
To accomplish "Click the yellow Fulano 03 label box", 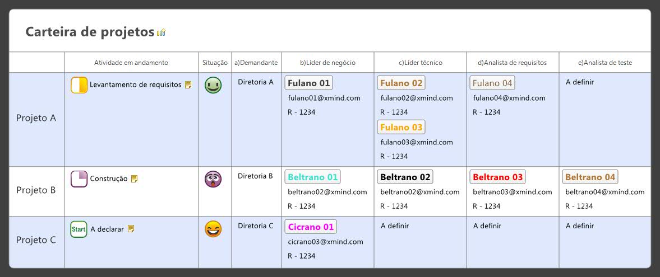I will point(401,127).
